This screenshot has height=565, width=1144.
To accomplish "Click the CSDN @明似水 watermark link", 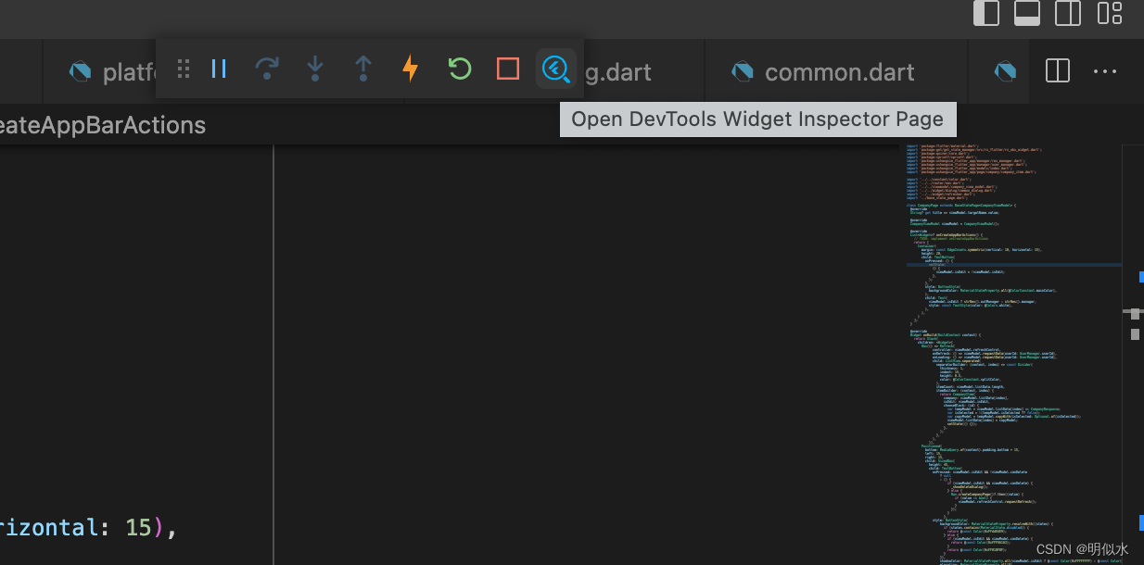I will pyautogui.click(x=1083, y=548).
